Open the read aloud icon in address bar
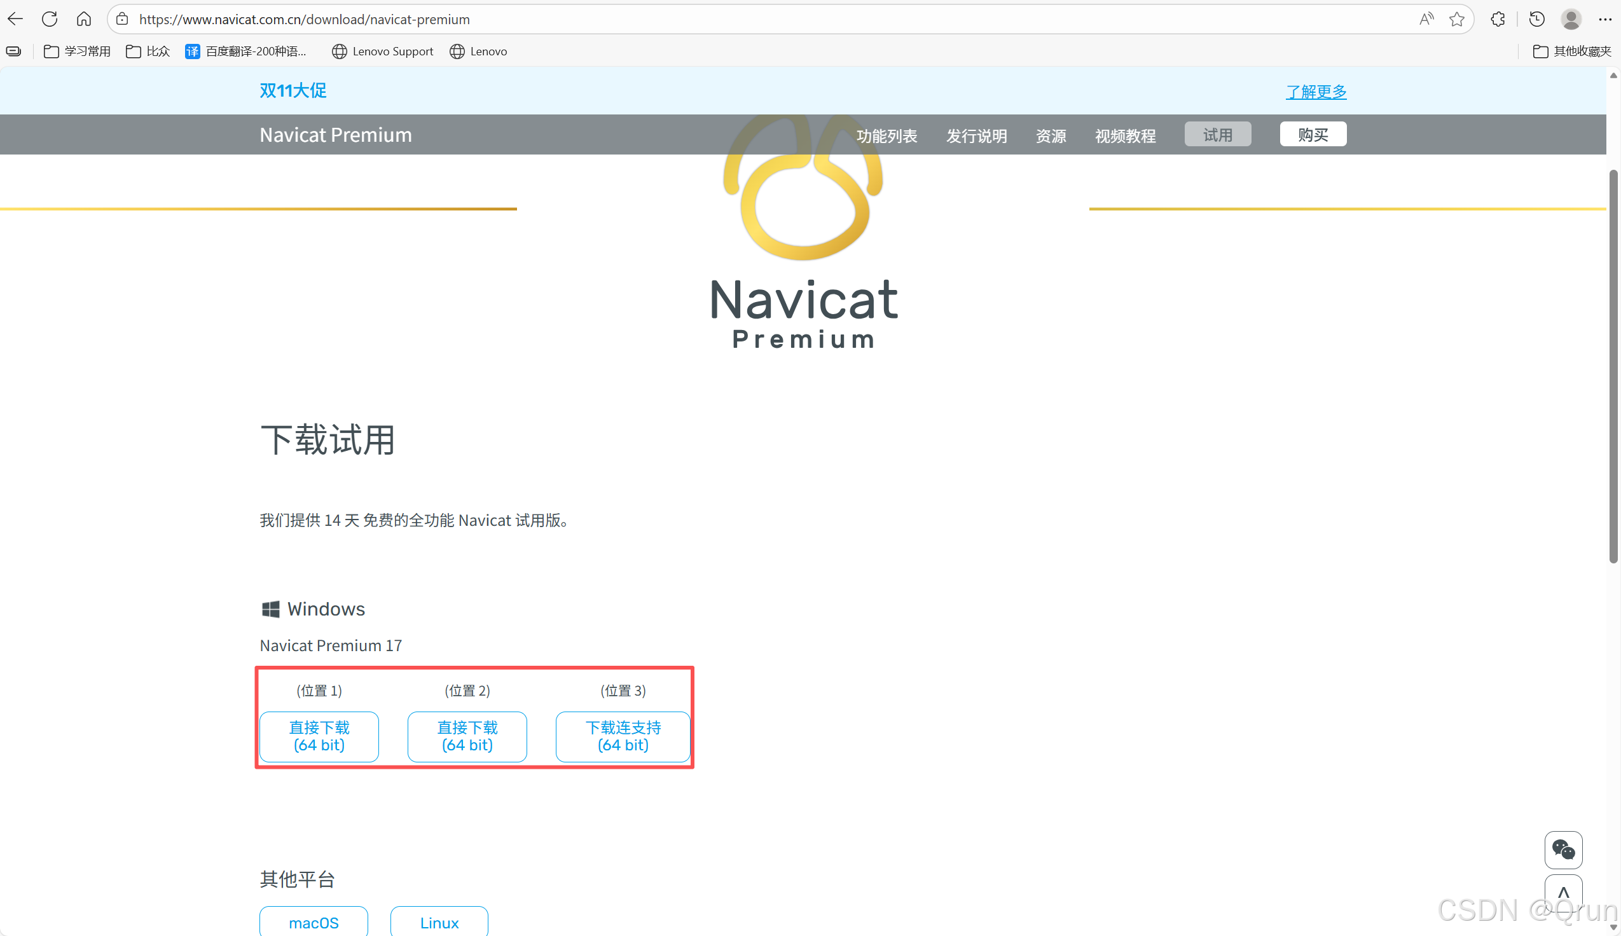Screen dimensions: 1621x936 pyautogui.click(x=1426, y=19)
